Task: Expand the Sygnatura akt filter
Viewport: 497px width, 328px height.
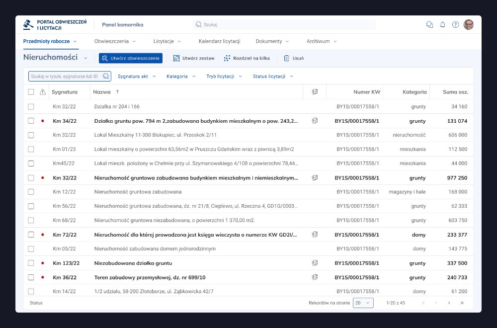Action: tap(137, 77)
